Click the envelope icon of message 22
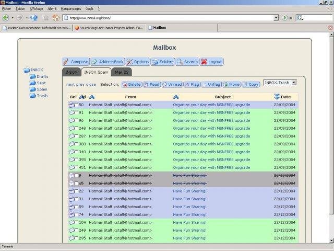Image resolution: width=334 pixels, height=251 pixels. (x=72, y=191)
